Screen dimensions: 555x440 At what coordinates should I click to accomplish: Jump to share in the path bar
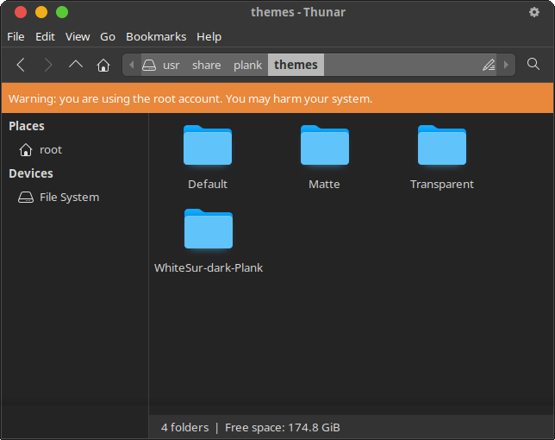point(206,65)
